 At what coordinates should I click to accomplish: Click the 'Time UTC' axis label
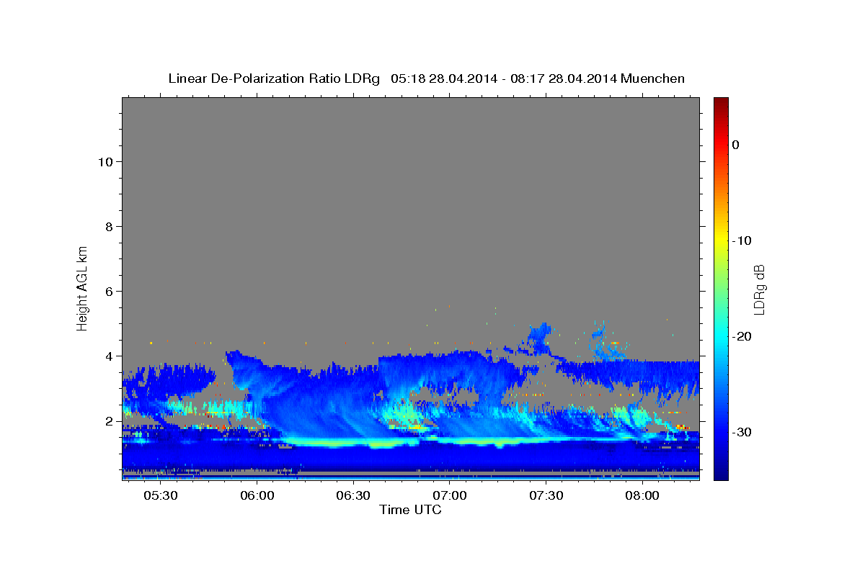point(410,510)
